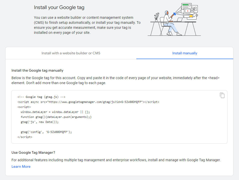The image size is (239, 180).
Task: Click the text about enterprise workflows
Action: click(x=116, y=160)
